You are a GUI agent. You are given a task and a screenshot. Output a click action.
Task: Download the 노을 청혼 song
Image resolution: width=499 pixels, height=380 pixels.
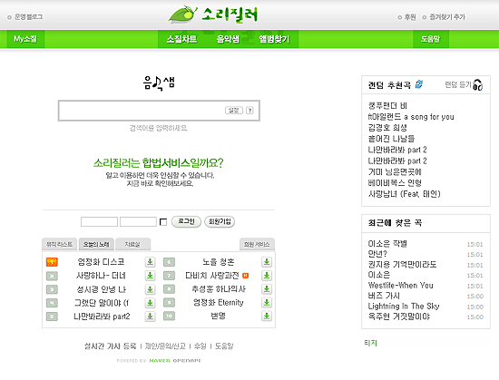(x=267, y=262)
